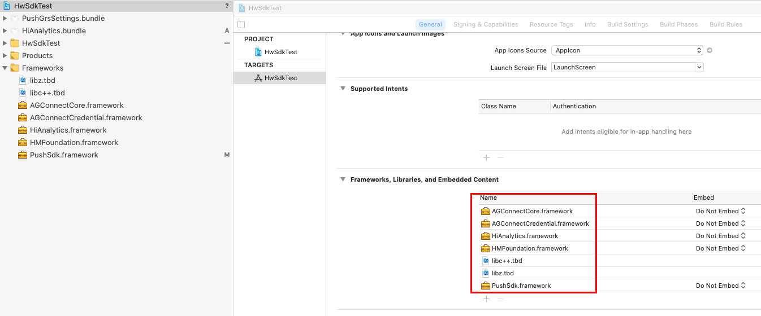Open Embed dropdown for PushSdk.framework
Viewport: 761px width, 316px height.
point(721,286)
